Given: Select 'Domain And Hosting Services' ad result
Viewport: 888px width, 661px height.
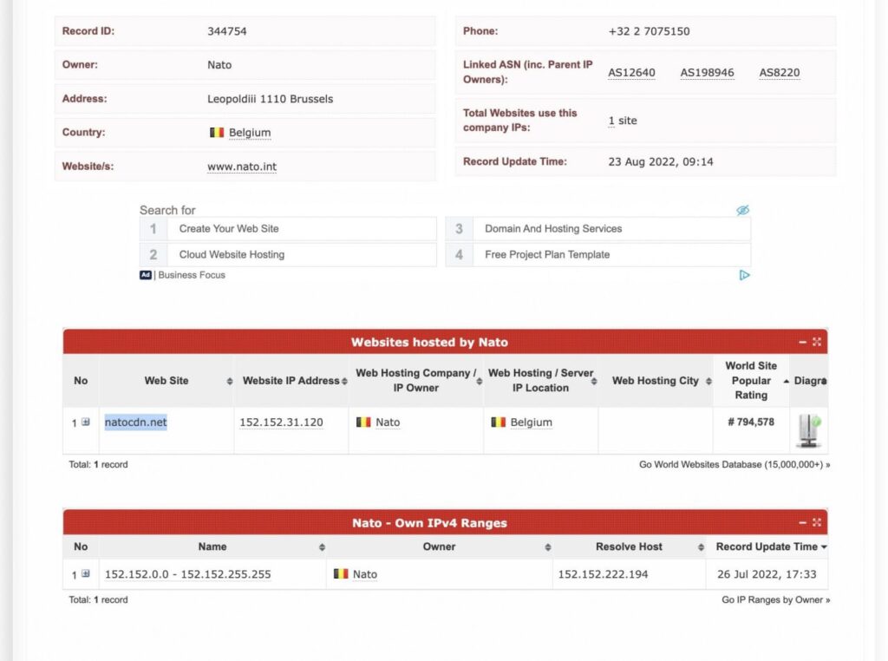Looking at the screenshot, I should pos(598,229).
